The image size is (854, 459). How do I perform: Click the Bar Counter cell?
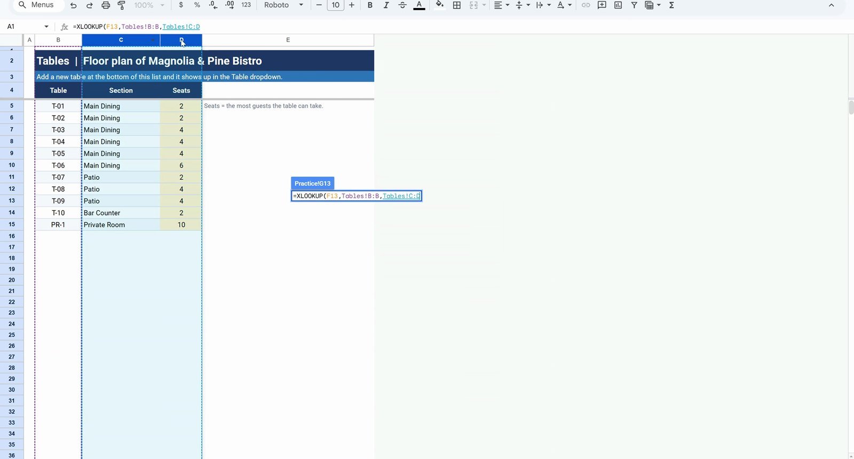click(x=121, y=213)
